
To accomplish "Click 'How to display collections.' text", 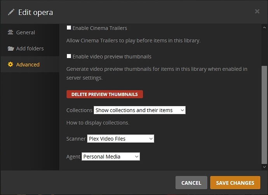I will (98, 123).
